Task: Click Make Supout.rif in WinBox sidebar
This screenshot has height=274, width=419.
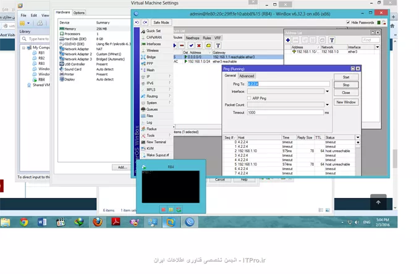Action: click(158, 155)
